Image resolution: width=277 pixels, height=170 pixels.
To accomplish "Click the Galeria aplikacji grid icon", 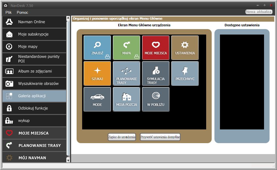I will (9, 96).
